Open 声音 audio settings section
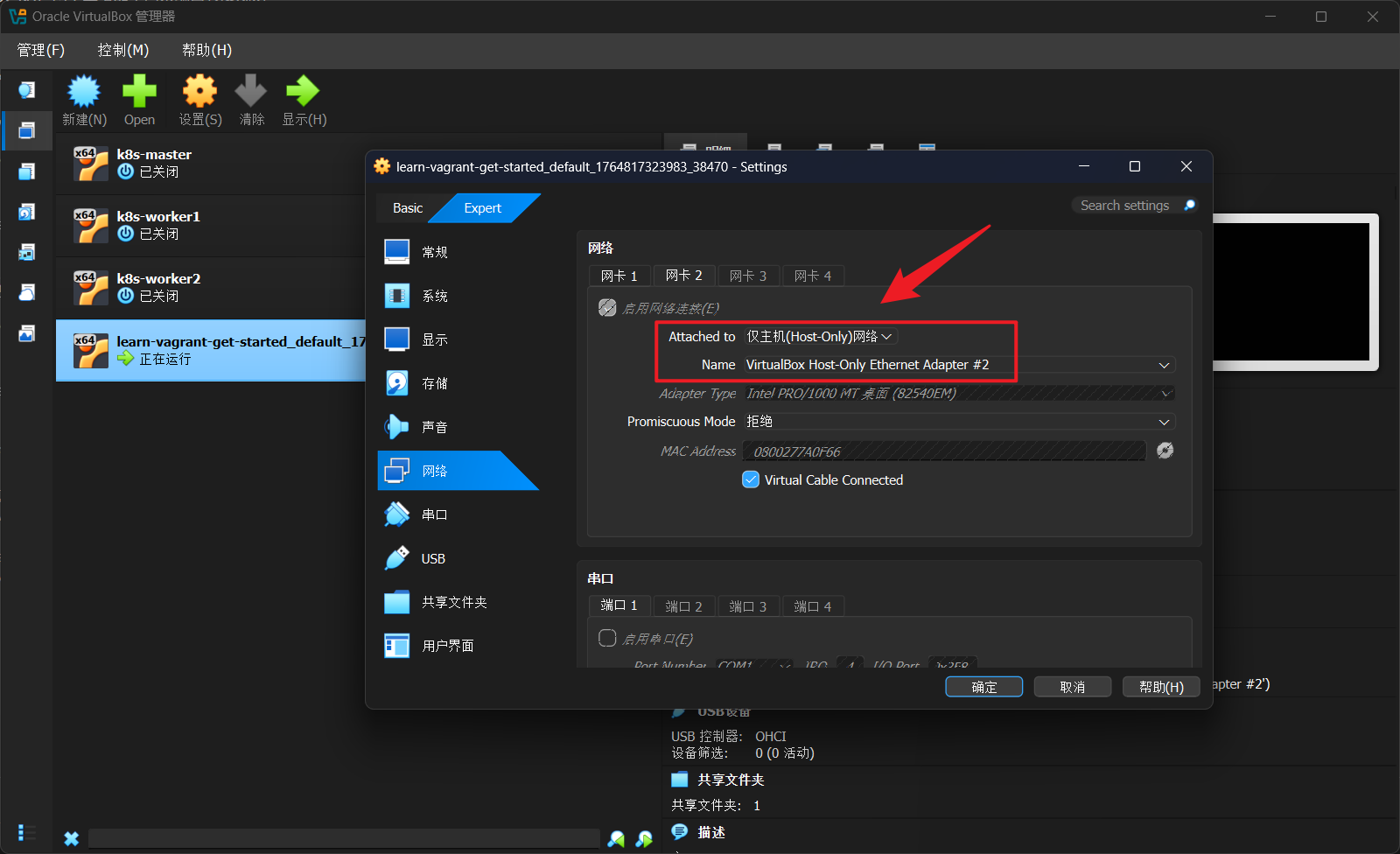The height and width of the screenshot is (854, 1400). (x=434, y=427)
